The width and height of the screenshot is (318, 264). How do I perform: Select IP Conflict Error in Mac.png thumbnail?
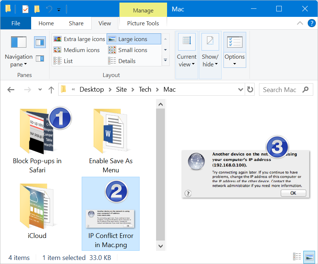coord(111,214)
